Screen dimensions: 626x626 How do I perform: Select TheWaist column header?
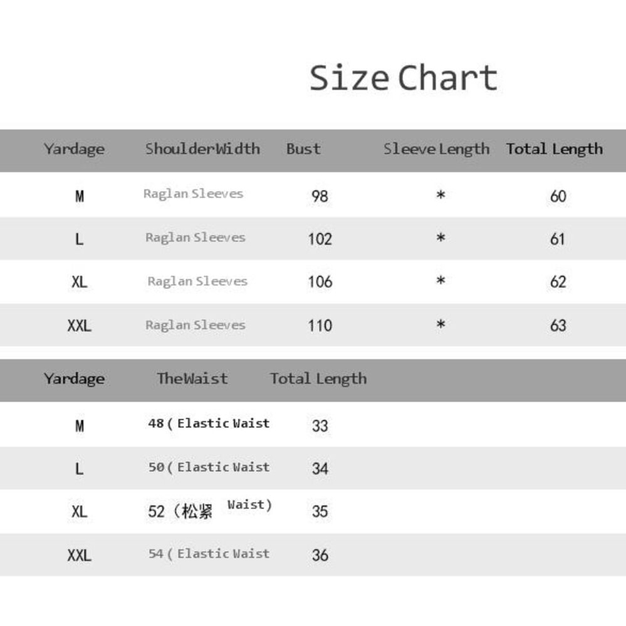click(192, 378)
